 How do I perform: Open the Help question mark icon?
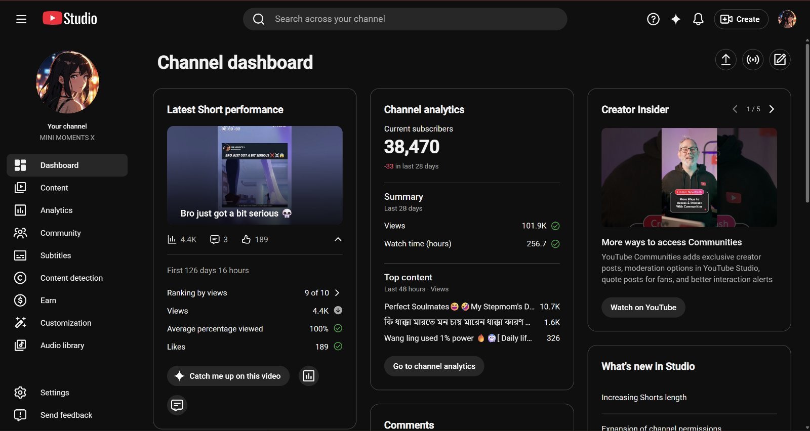(x=654, y=19)
